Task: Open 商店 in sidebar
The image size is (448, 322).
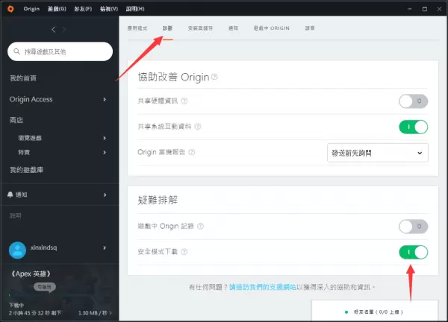Action: click(16, 120)
